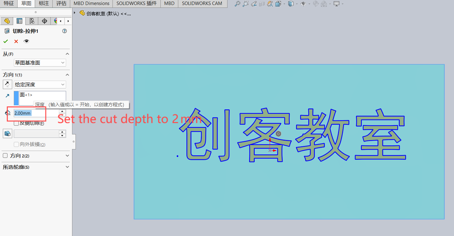Click the Dynamic Annotation Views icon
This screenshot has height=236, width=454.
tap(270, 4)
